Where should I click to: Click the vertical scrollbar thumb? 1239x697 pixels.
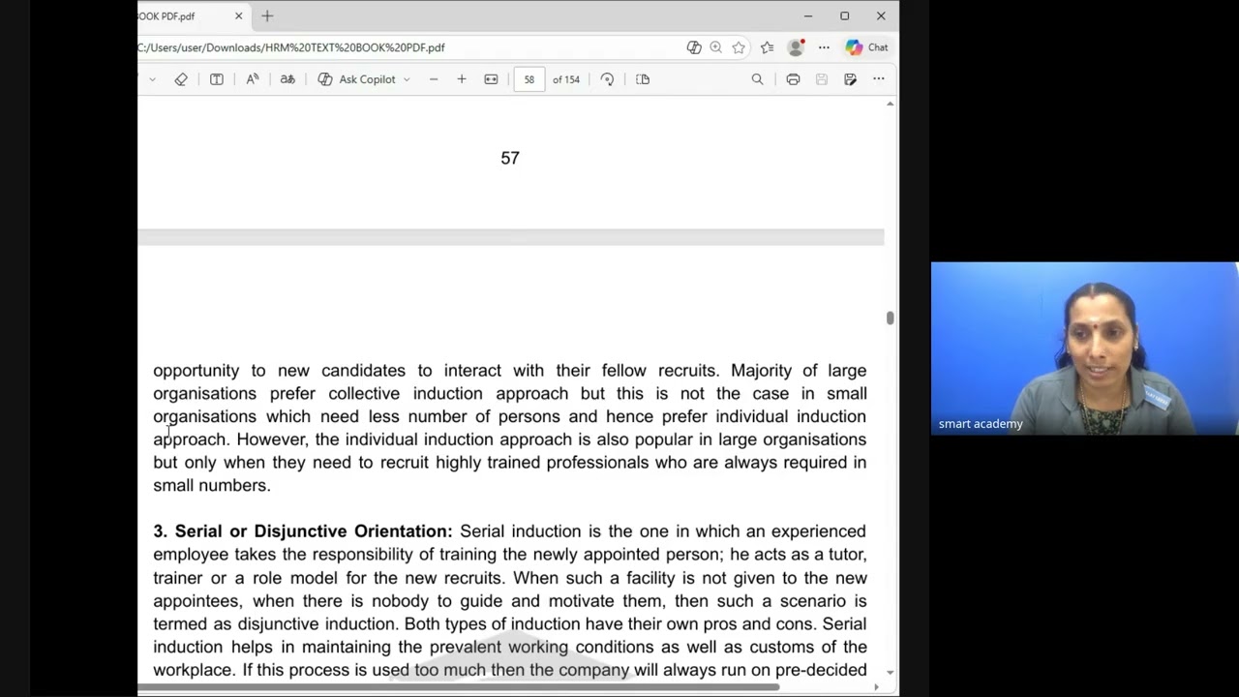coord(890,318)
